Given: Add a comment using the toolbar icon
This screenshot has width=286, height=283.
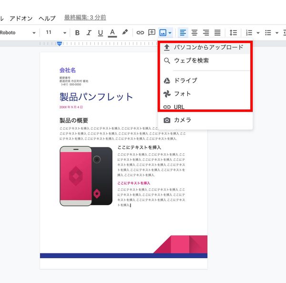Looking at the screenshot, I should click(152, 32).
